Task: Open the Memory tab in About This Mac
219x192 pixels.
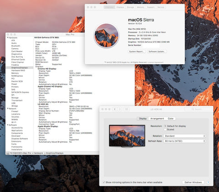Action: [x=141, y=7]
